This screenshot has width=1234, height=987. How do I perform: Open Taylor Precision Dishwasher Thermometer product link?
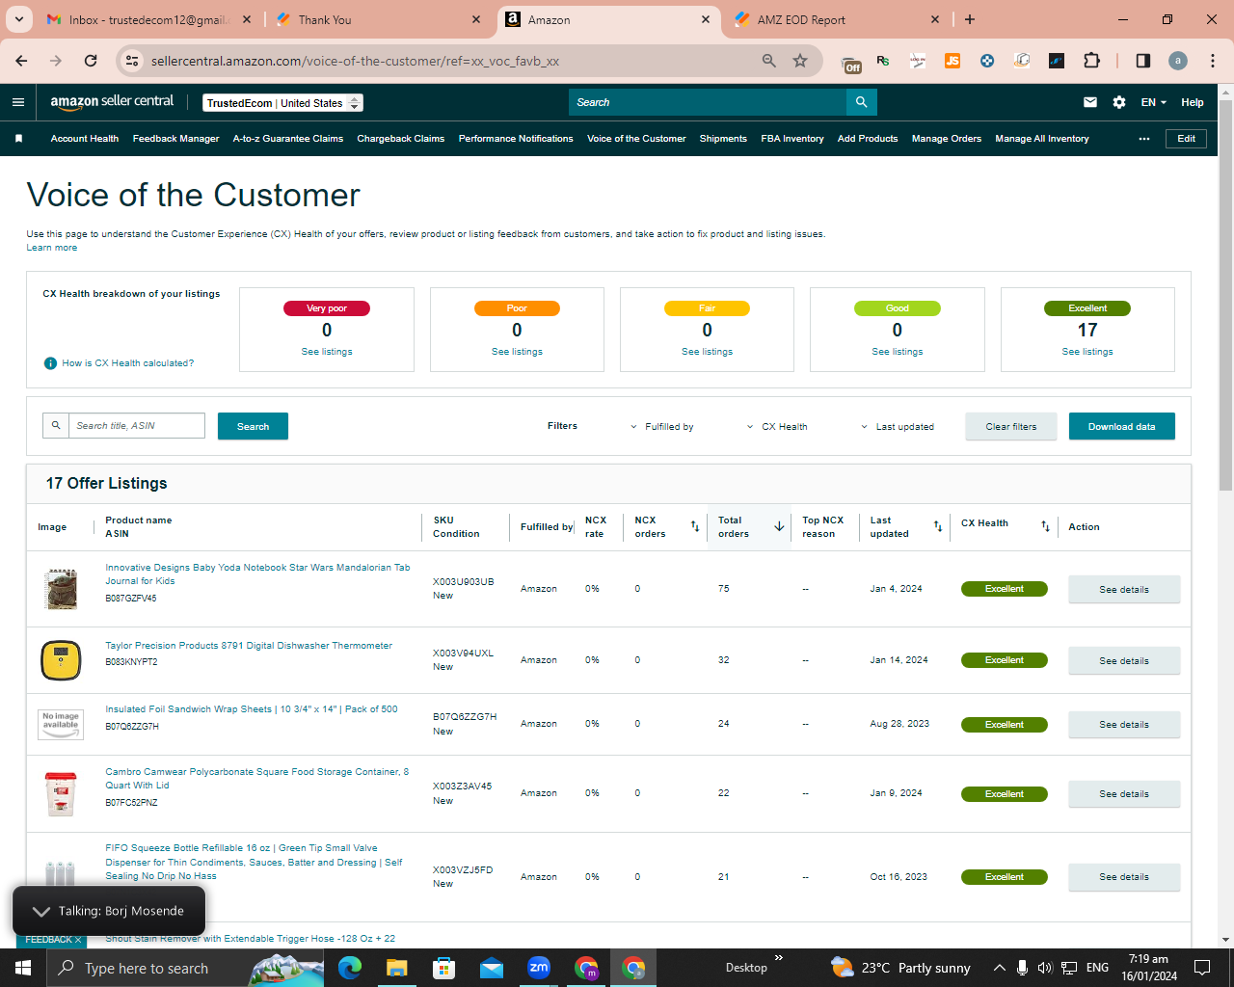(249, 646)
